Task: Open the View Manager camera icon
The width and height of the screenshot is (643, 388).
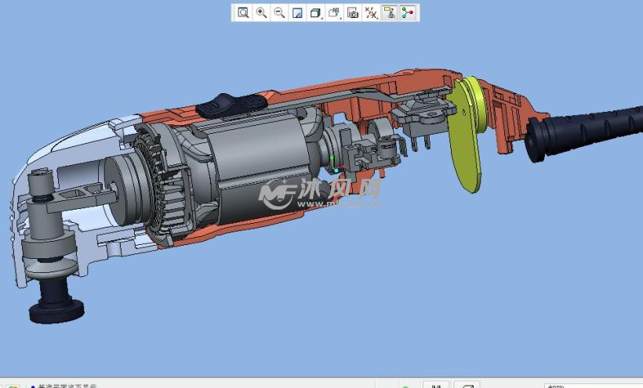Action: 353,13
